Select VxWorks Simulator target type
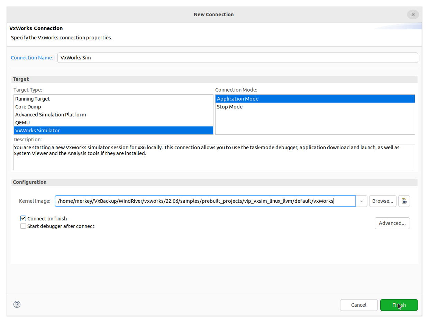The image size is (429, 323). pyautogui.click(x=113, y=131)
